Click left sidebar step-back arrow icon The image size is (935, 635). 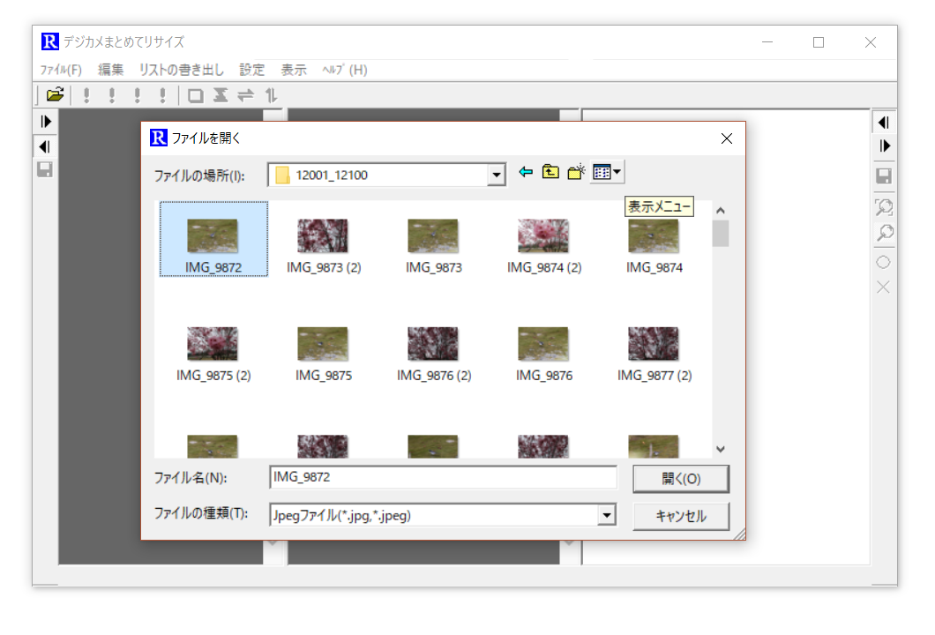point(45,146)
